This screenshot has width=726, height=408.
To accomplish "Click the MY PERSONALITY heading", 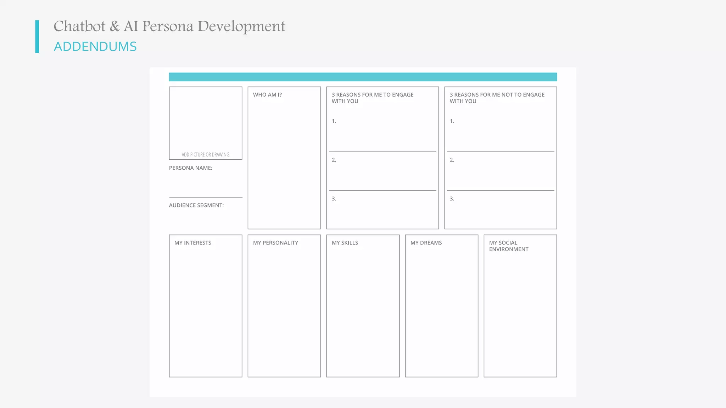I will (275, 243).
